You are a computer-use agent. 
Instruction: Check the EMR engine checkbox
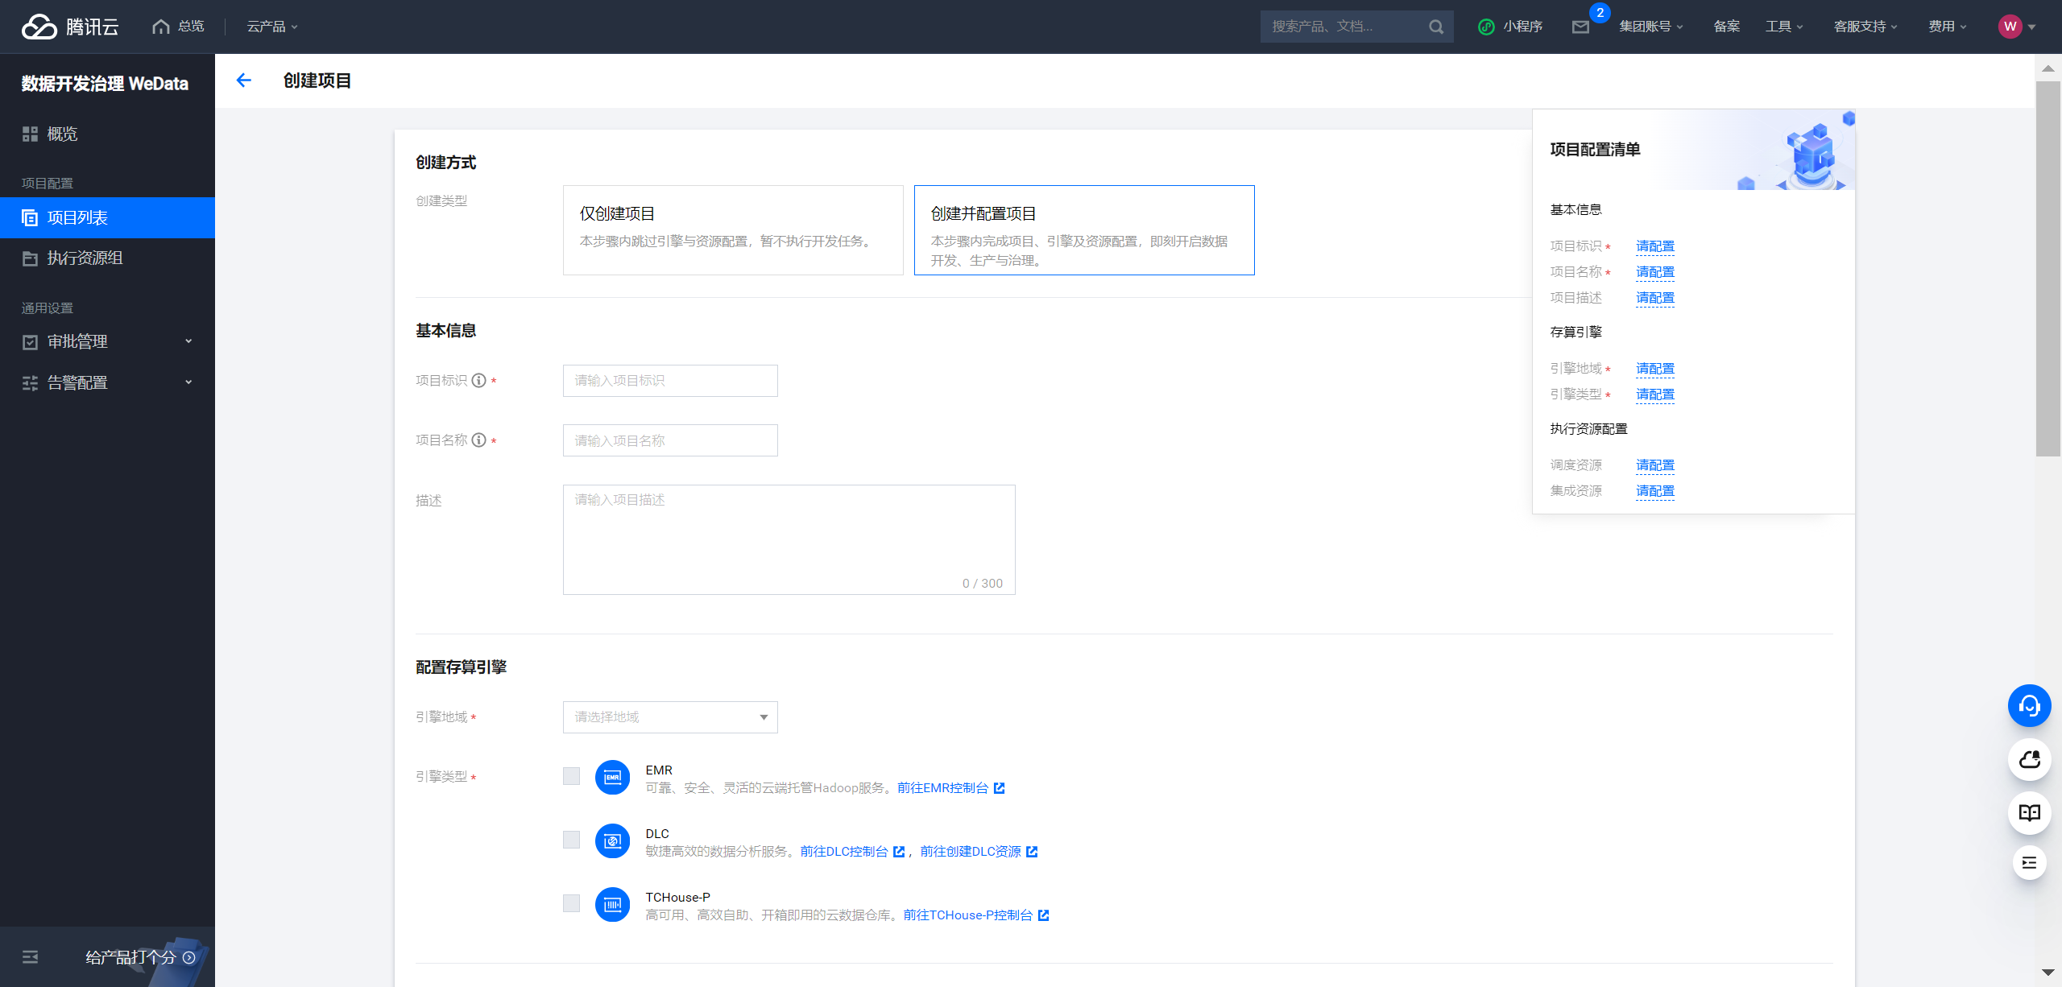pyautogui.click(x=571, y=776)
